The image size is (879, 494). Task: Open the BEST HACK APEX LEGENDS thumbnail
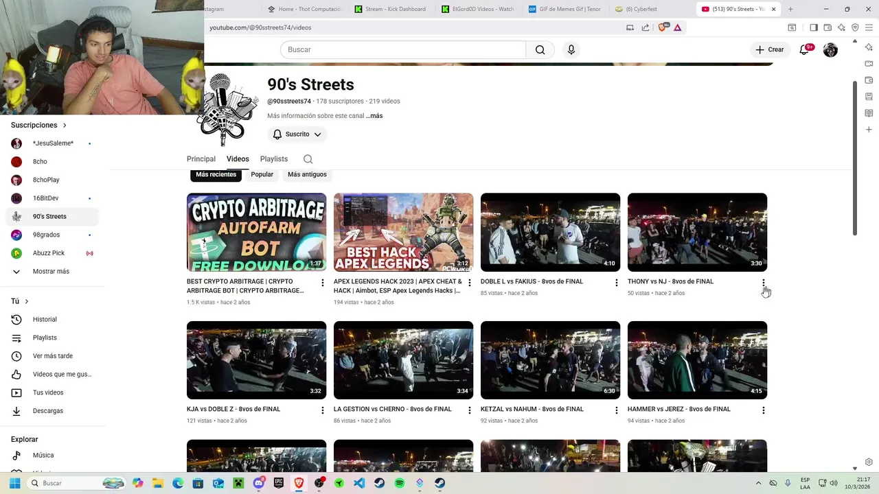click(x=403, y=232)
